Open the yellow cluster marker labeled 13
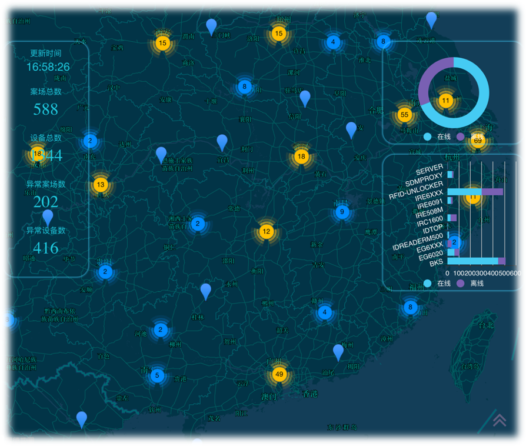The image size is (526, 446). [101, 184]
